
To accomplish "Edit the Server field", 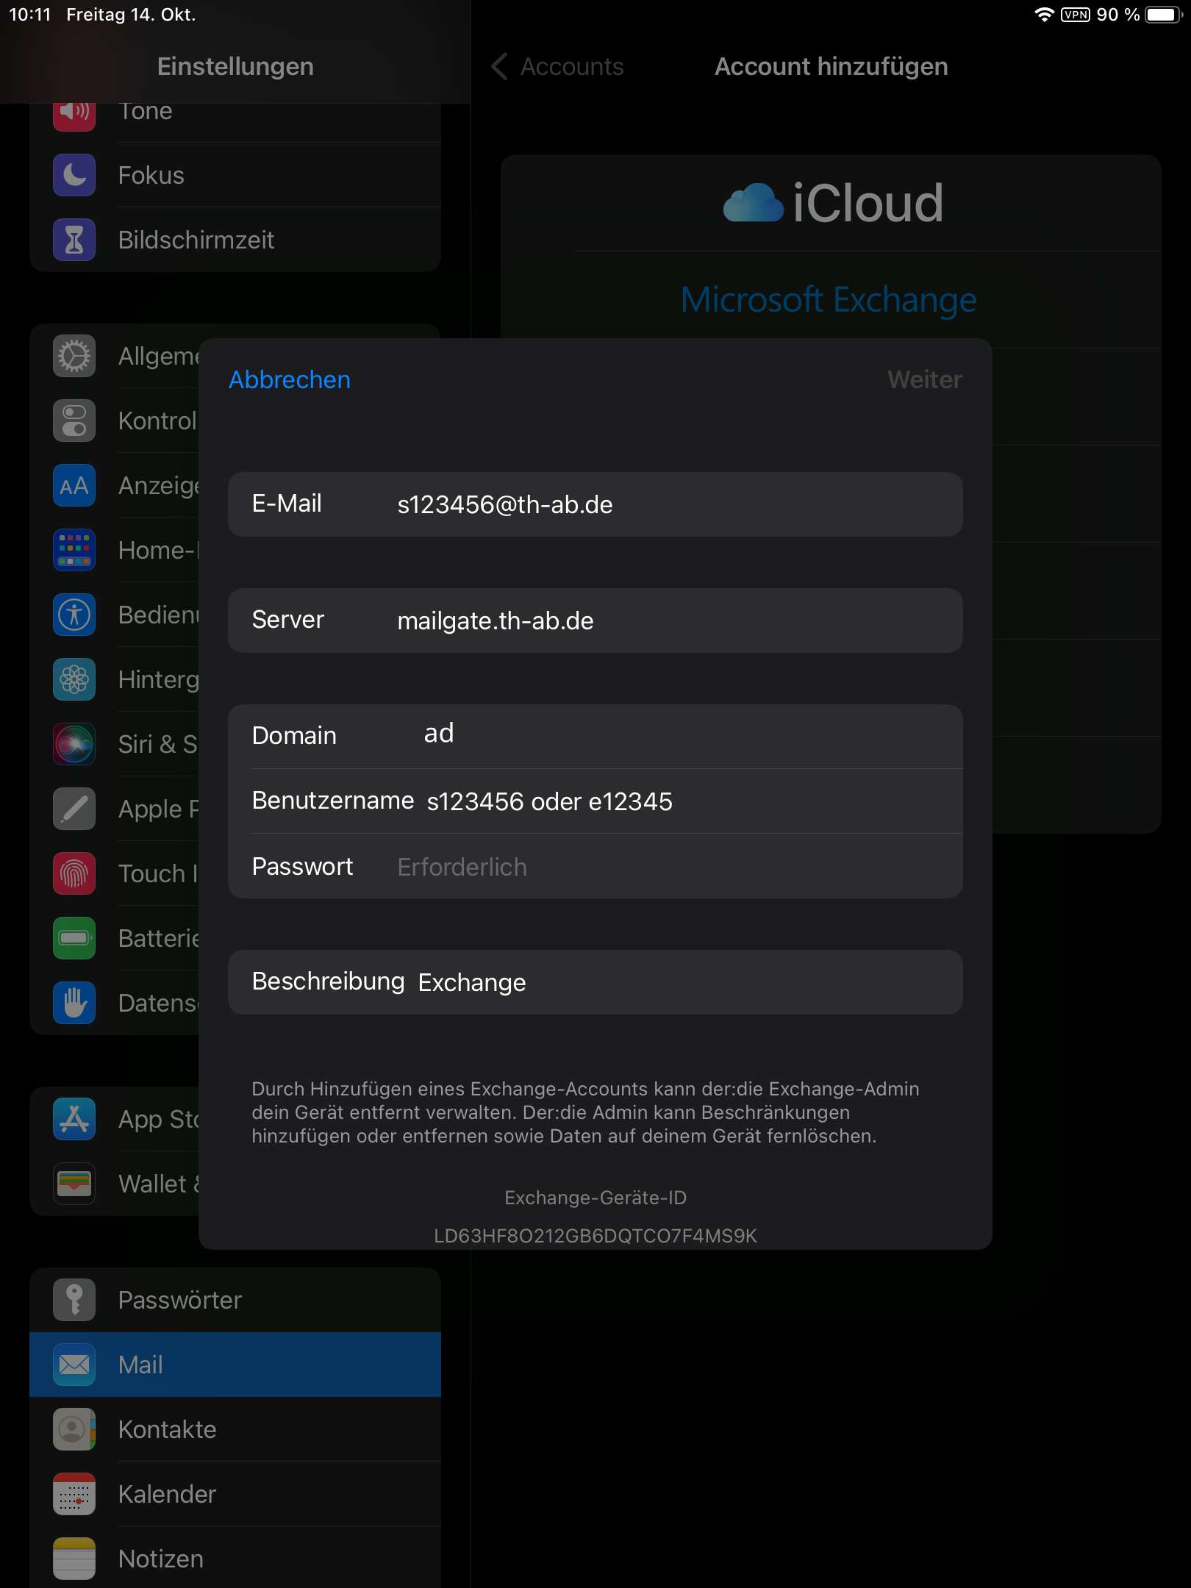I will click(x=595, y=620).
